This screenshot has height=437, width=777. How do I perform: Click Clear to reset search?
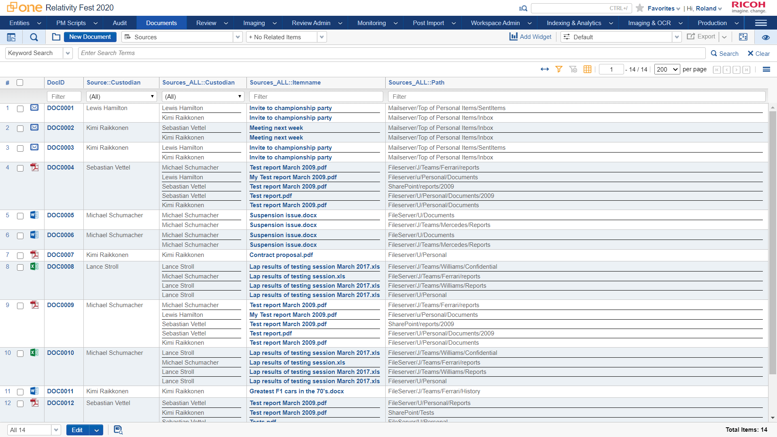(x=758, y=53)
